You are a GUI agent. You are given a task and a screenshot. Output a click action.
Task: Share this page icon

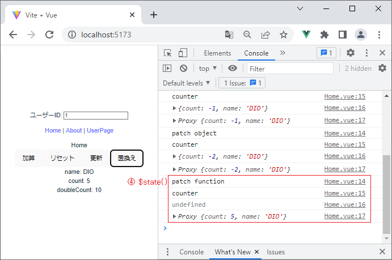[x=265, y=35]
